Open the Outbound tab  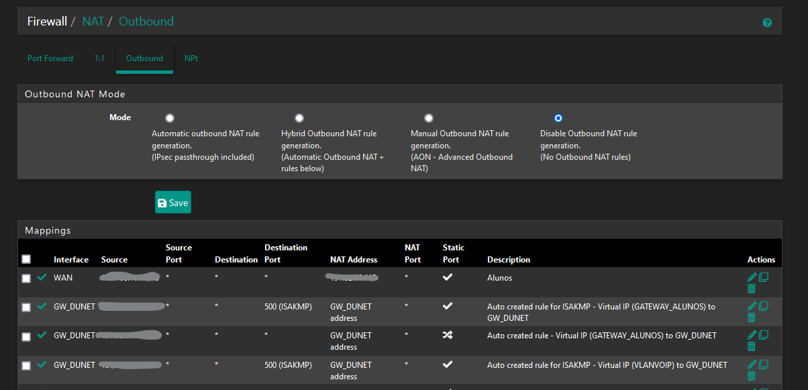(144, 58)
